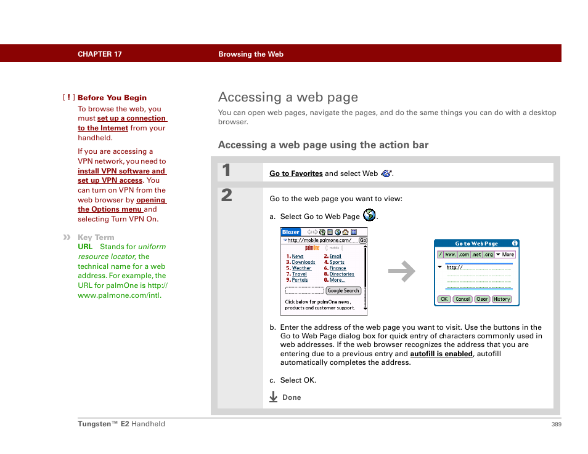The height and width of the screenshot is (454, 588).
Task: Click the Blazer title tab
Action: [x=291, y=232]
